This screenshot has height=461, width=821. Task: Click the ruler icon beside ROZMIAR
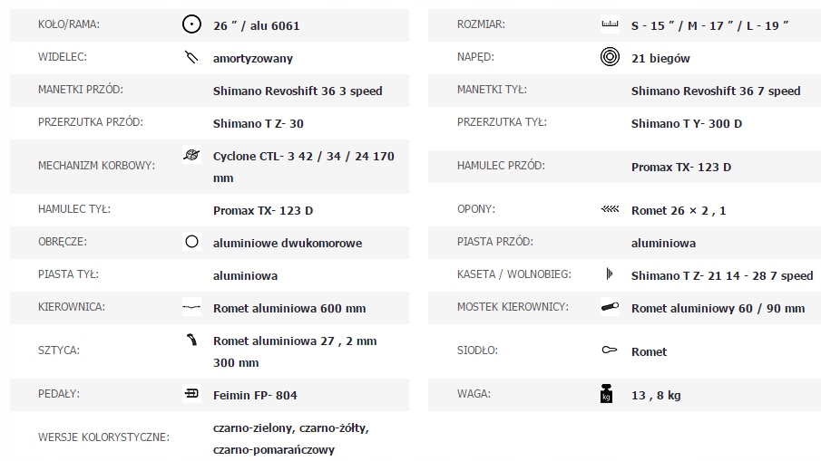click(x=610, y=24)
